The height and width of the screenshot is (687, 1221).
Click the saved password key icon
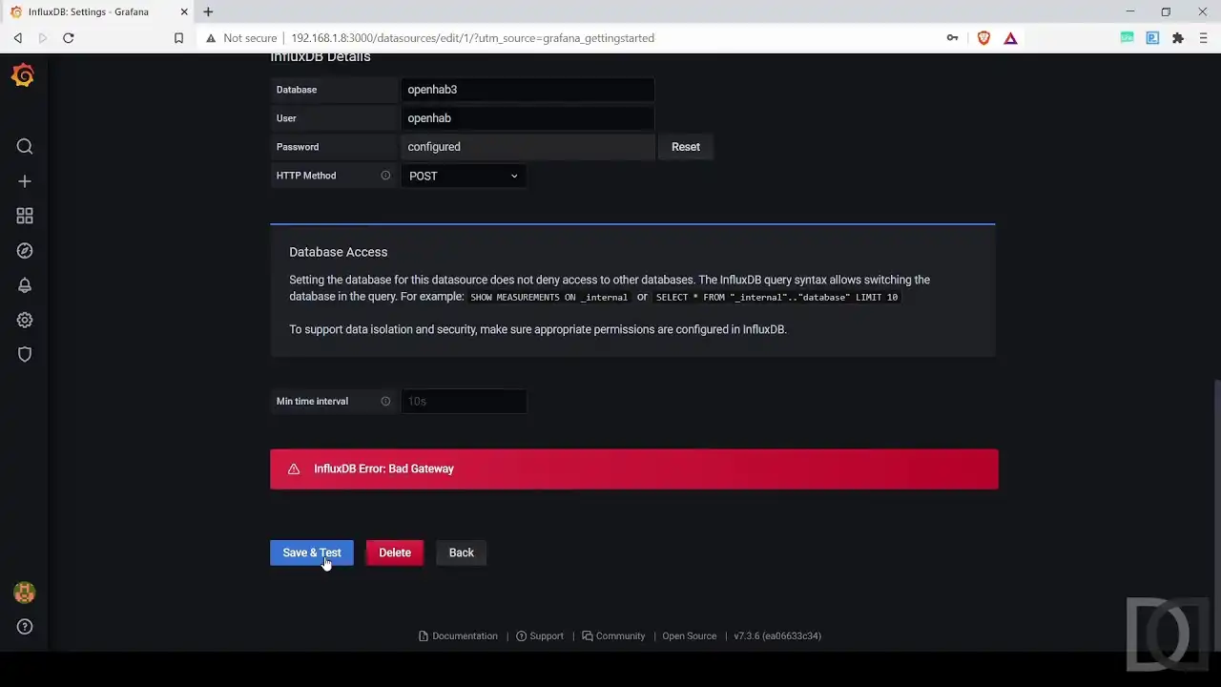pos(952,38)
